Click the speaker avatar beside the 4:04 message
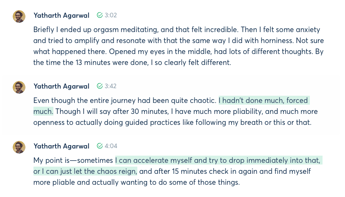Image resolution: width=345 pixels, height=197 pixels. (19, 147)
